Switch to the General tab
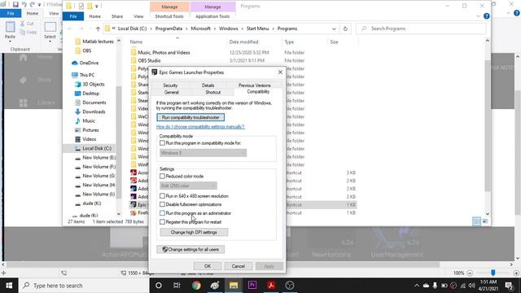This screenshot has width=521, height=293. pos(172,92)
